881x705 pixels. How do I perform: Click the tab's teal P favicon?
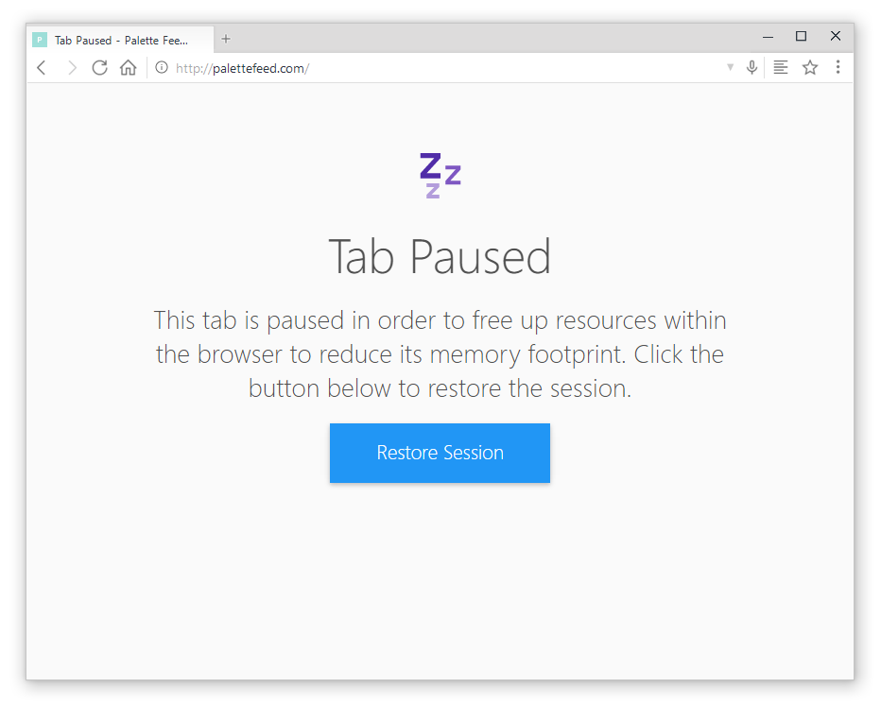tap(40, 40)
